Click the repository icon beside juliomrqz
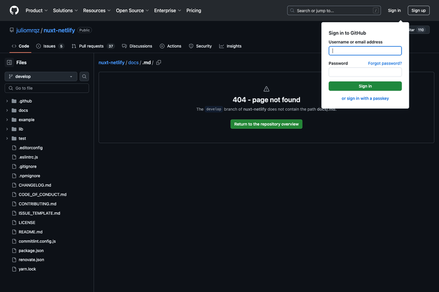 12,30
